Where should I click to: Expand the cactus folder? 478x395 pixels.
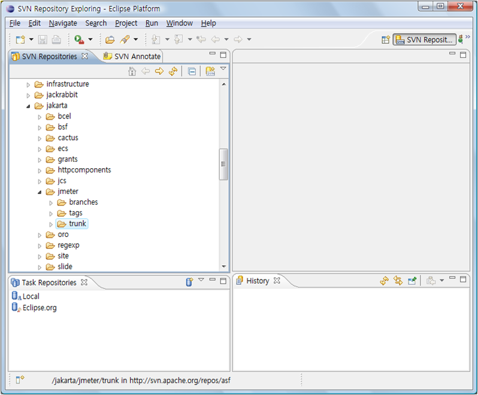(x=40, y=139)
